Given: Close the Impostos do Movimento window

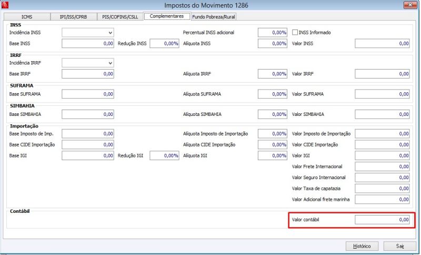Looking at the screenshot, I should (x=410, y=5).
